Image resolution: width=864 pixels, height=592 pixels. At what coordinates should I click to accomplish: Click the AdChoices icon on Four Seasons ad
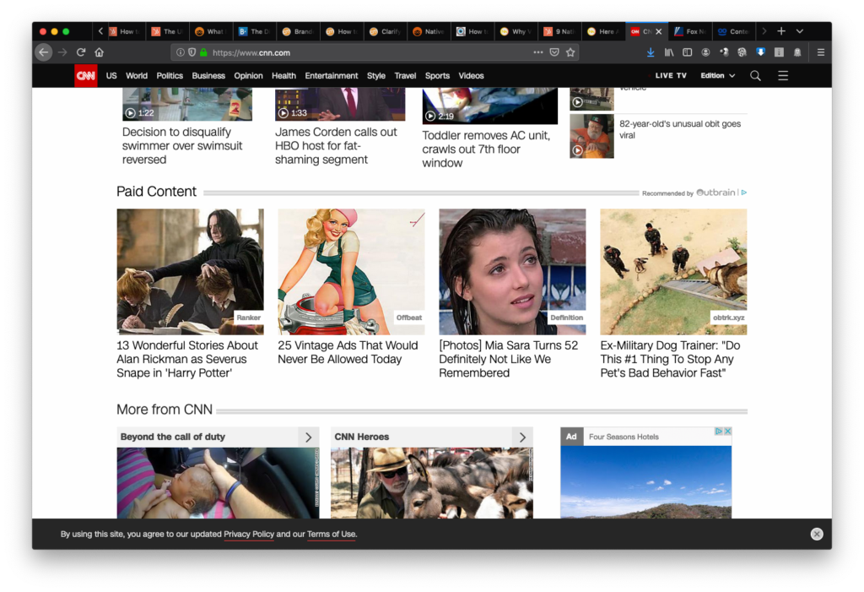(x=719, y=432)
